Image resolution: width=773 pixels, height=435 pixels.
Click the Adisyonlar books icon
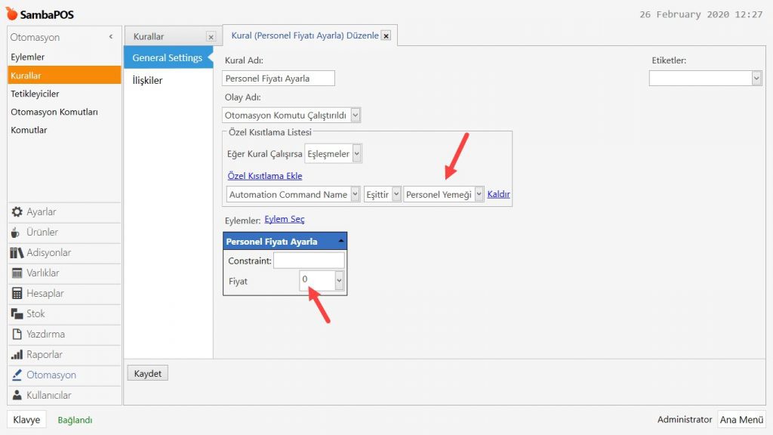17,253
